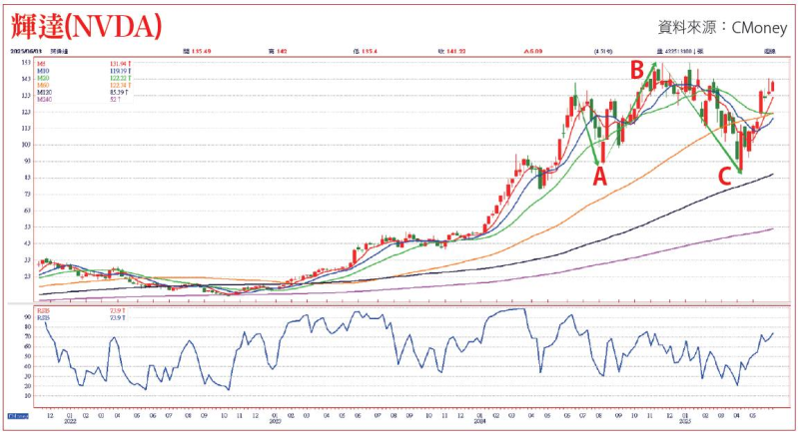Select the M120 moving average legend entry
This screenshot has height=434, width=799.
45,93
